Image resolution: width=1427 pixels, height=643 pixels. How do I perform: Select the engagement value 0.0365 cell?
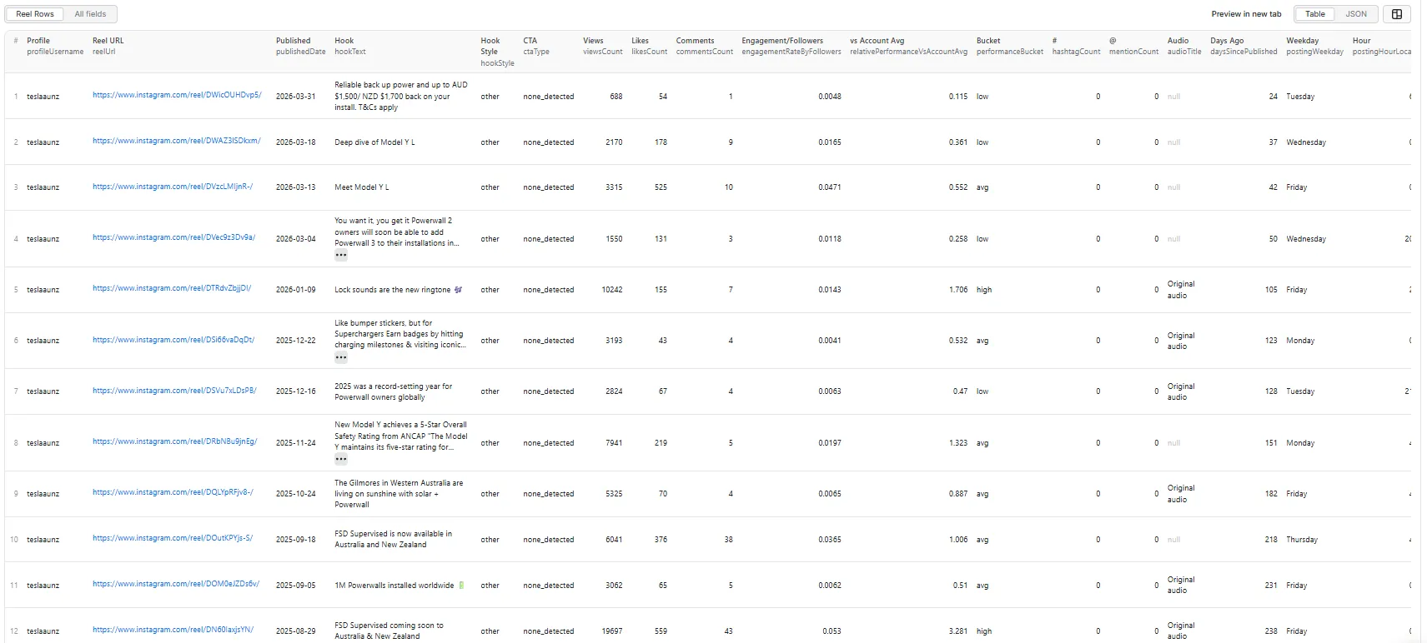pyautogui.click(x=830, y=540)
